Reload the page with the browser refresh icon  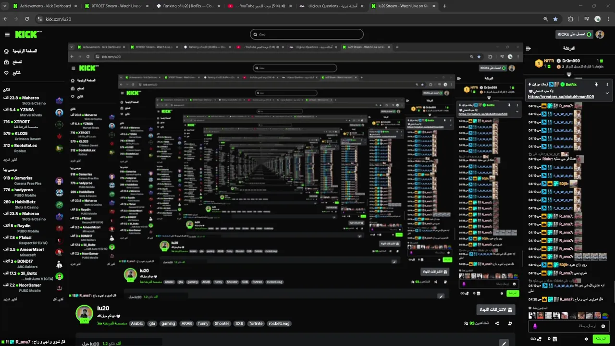pyautogui.click(x=27, y=19)
